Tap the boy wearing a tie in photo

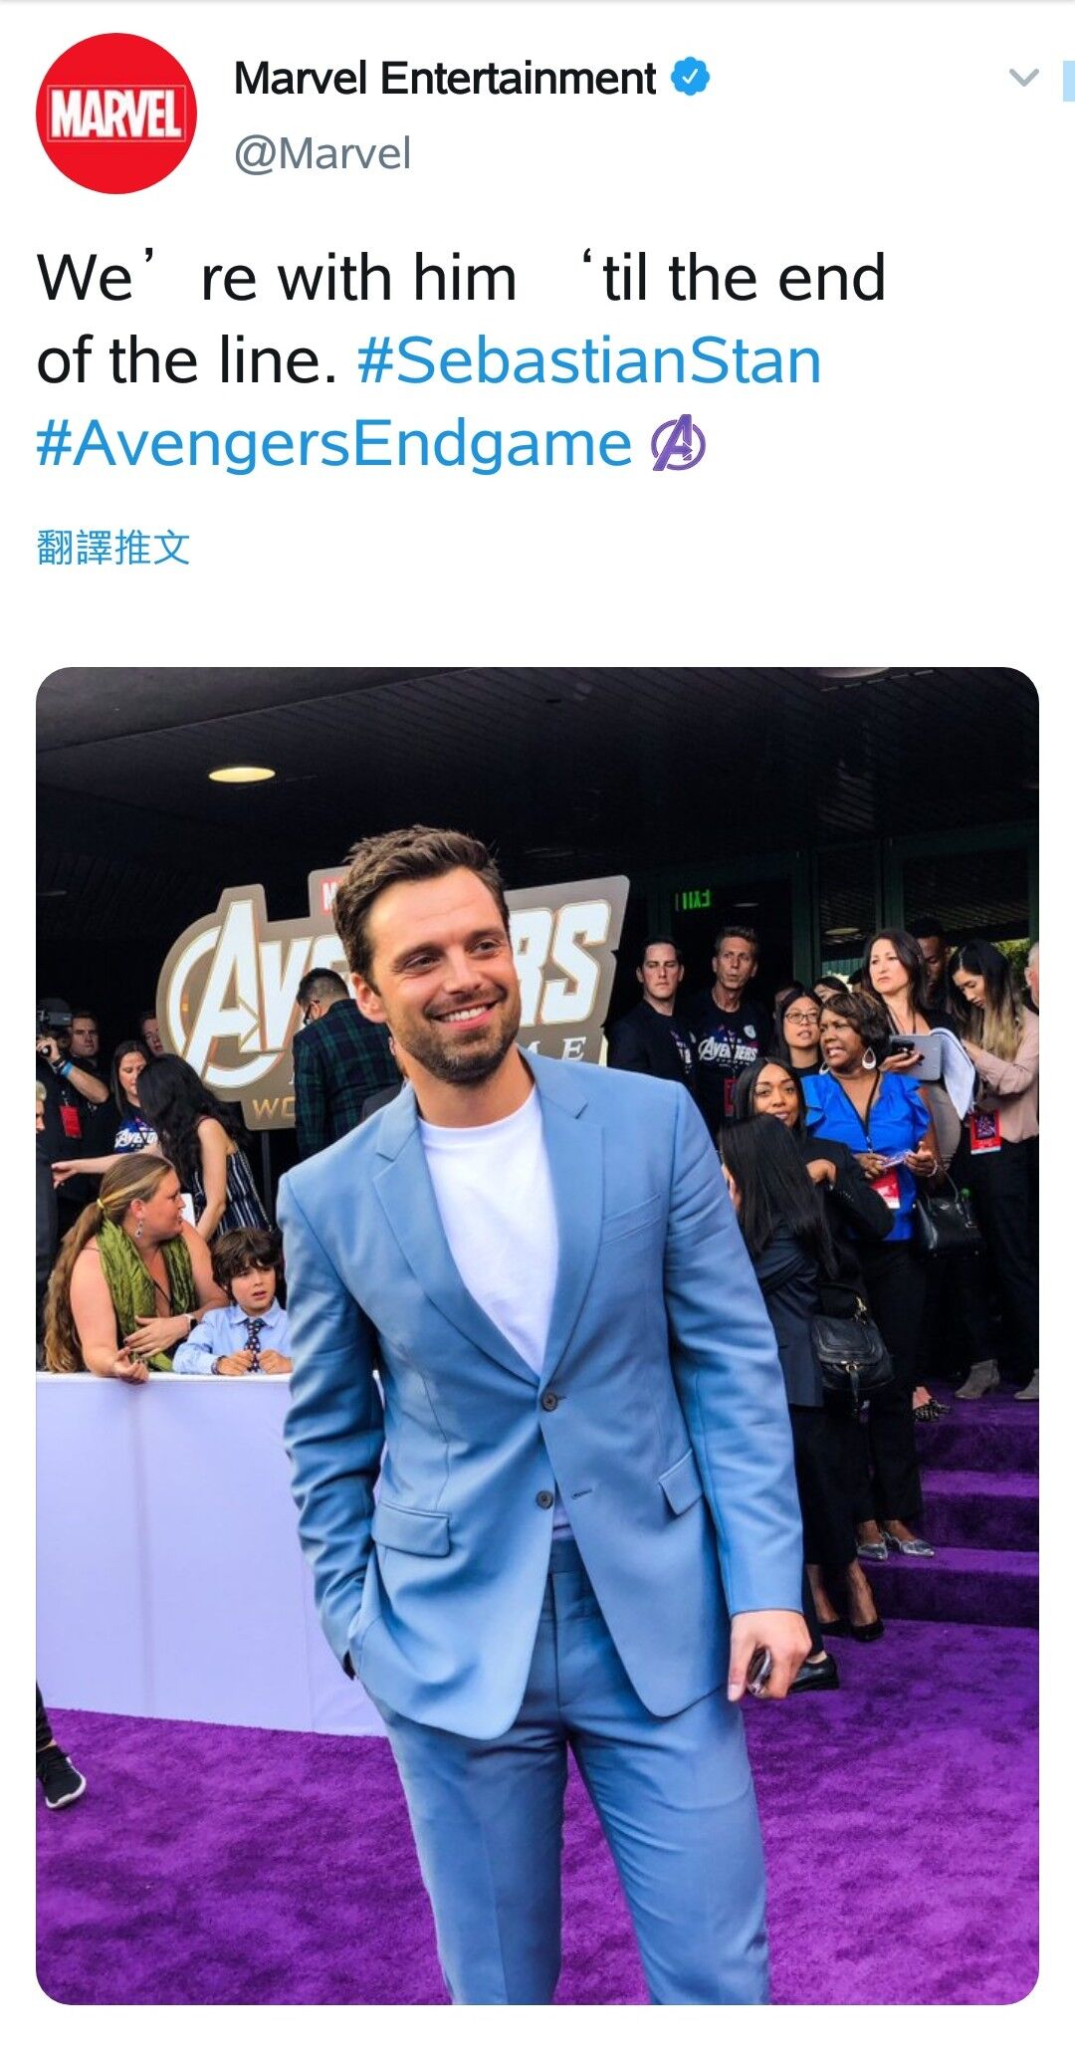[x=239, y=1302]
